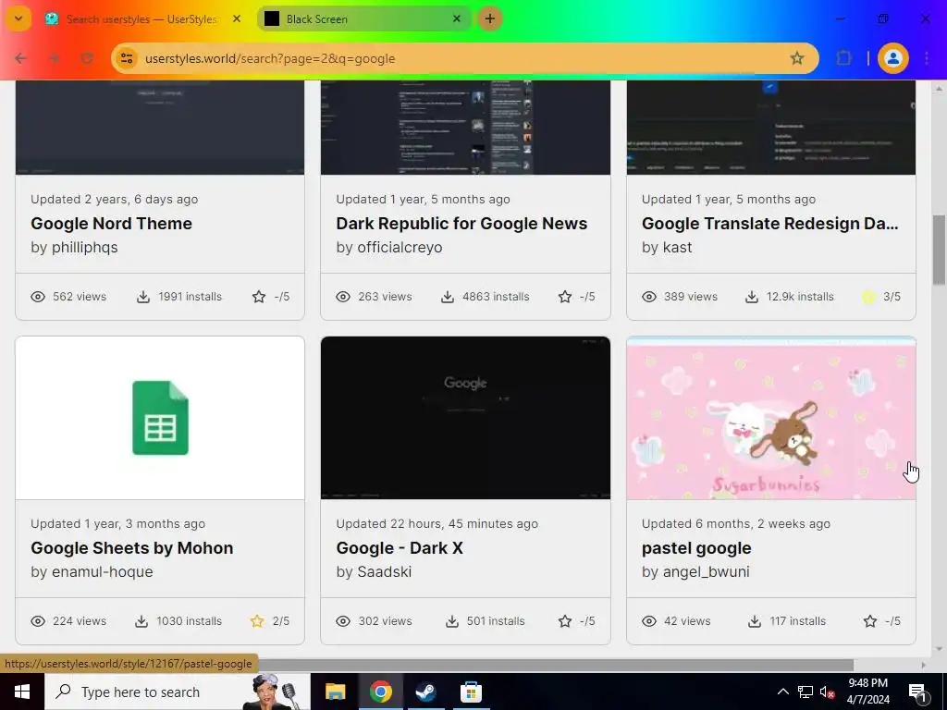947x710 pixels.
Task: Switch to the Search userstyles tab
Action: coord(141,18)
